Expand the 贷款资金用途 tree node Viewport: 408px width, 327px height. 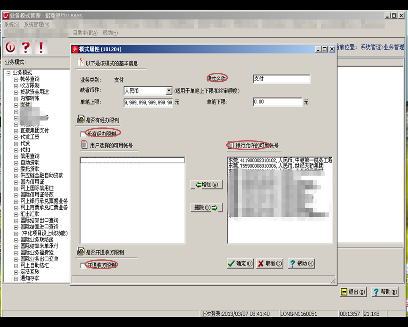point(16,92)
